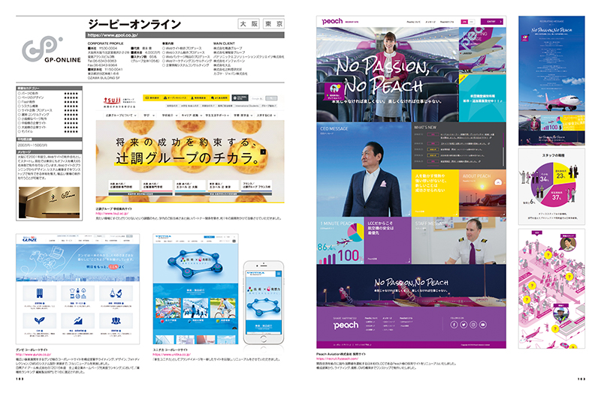Click the white peach logo in the footer
Viewport: 601px width, 396px height.
pyautogui.click(x=346, y=325)
